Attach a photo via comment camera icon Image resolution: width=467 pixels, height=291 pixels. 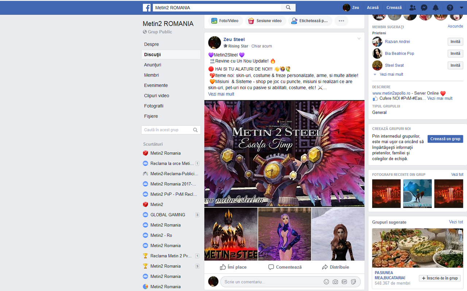coord(335,281)
